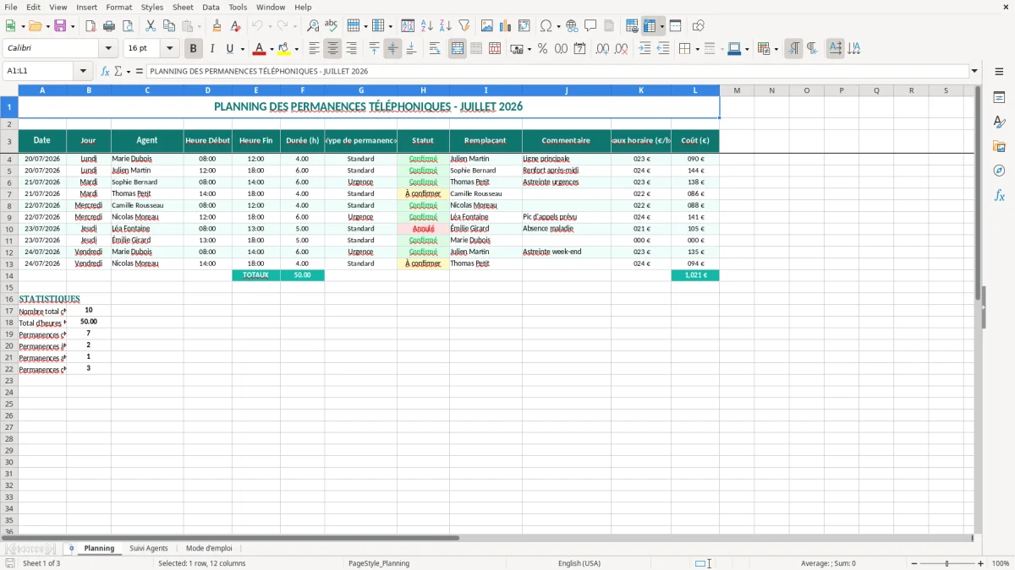Copy selection to clipboard

tap(169, 26)
